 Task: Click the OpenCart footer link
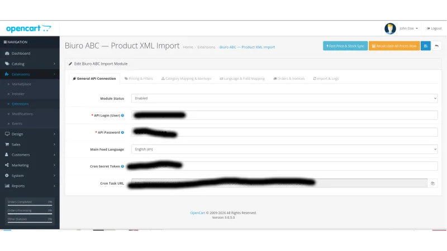[x=198, y=213]
